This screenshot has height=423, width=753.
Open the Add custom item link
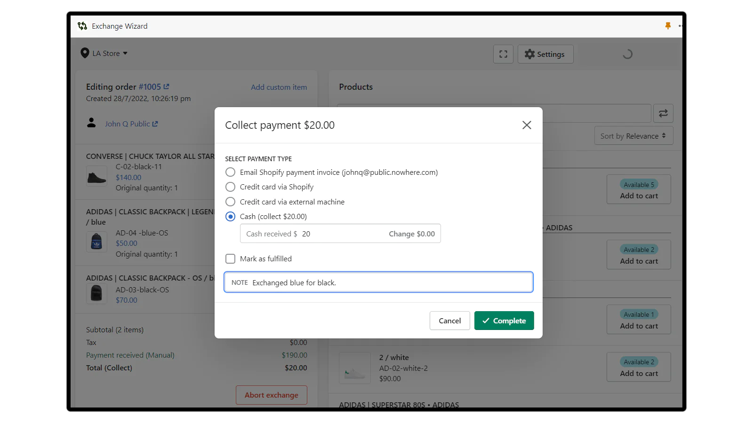(x=279, y=87)
